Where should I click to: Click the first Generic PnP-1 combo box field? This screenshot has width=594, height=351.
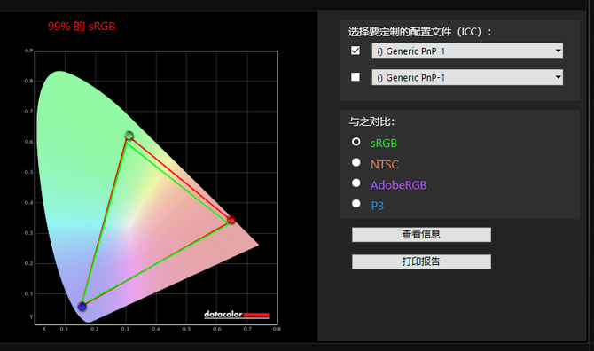[x=467, y=51]
